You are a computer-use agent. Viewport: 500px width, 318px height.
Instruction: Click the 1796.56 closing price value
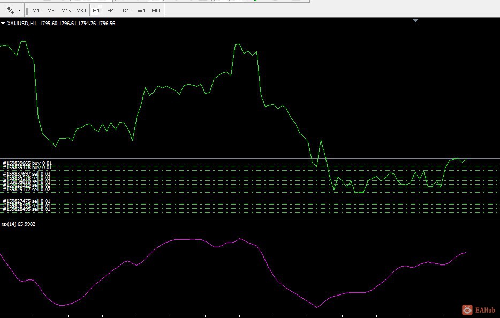click(106, 23)
